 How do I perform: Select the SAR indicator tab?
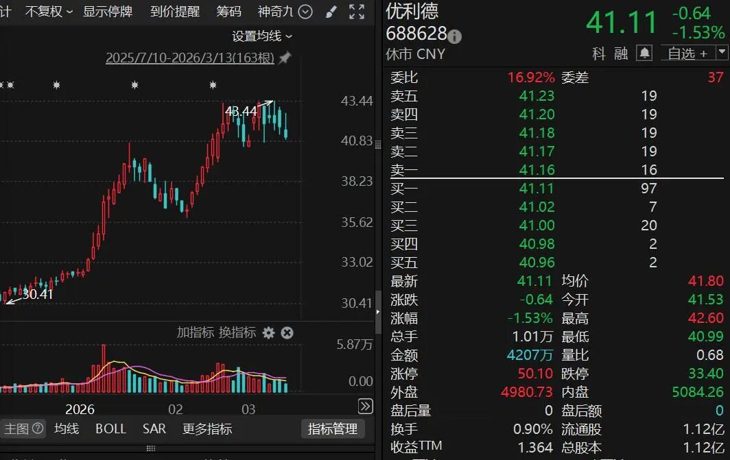click(x=154, y=428)
